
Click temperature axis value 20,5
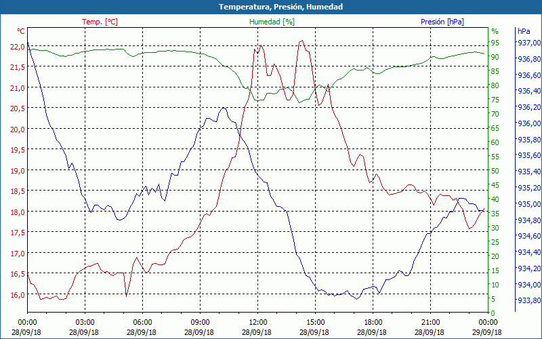[19, 108]
